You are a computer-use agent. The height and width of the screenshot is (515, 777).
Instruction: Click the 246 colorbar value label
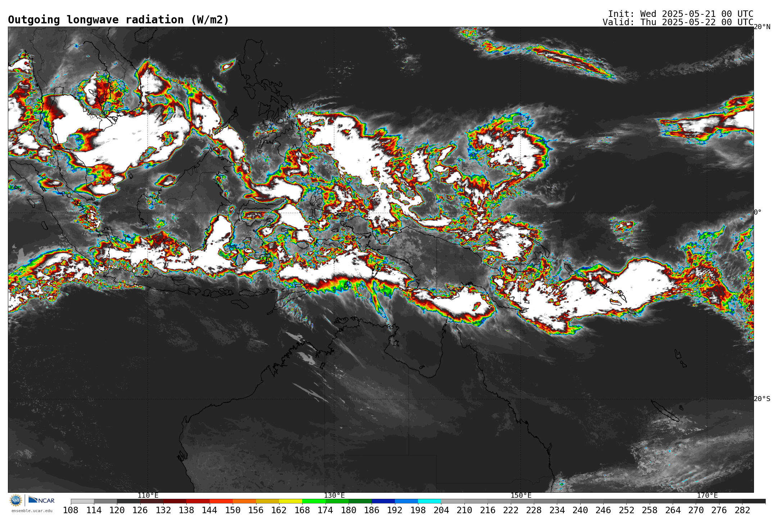603,510
